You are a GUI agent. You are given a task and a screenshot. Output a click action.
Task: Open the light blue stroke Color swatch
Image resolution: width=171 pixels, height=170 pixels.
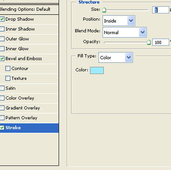point(97,70)
